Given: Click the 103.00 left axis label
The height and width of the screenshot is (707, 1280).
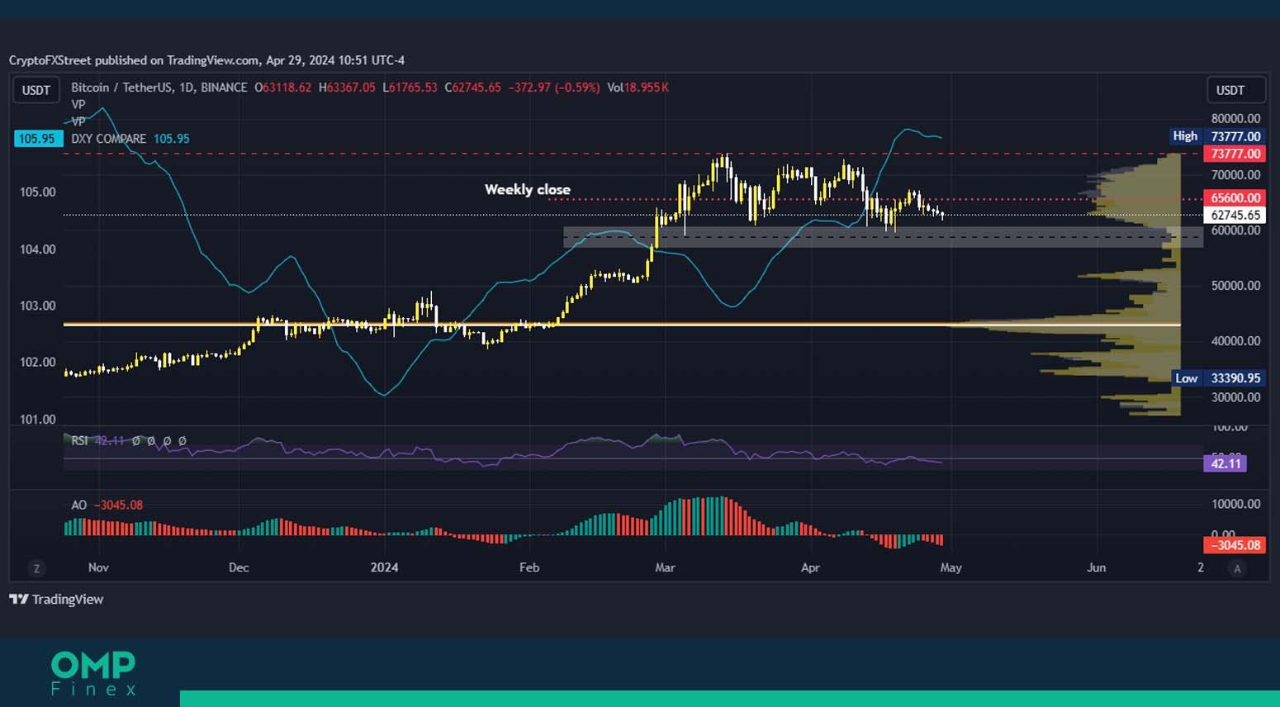Looking at the screenshot, I should (x=38, y=306).
